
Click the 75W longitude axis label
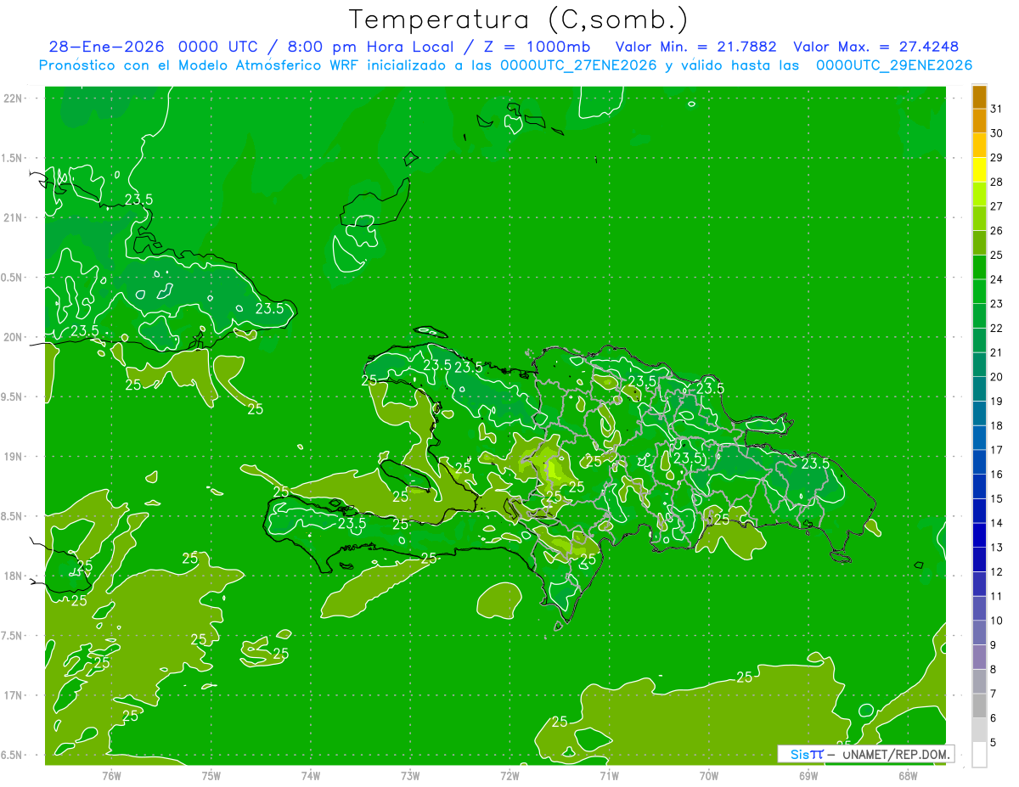(211, 776)
